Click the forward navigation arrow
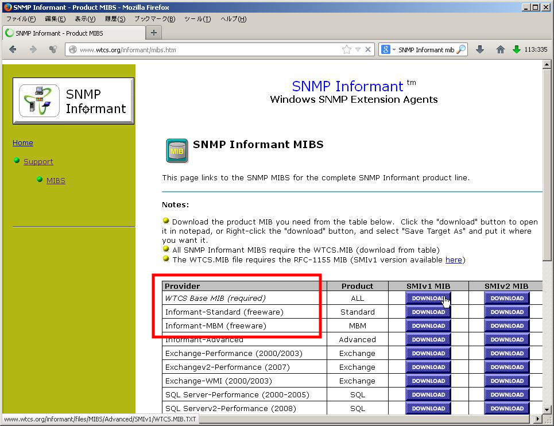 [x=33, y=49]
